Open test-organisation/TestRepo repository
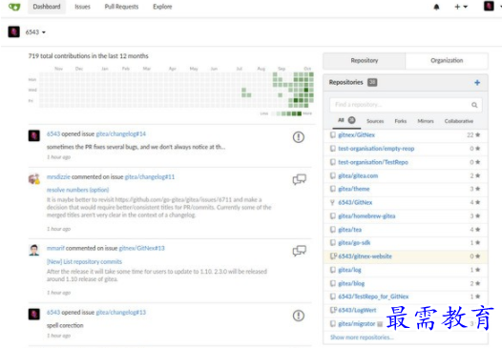Image resolution: width=502 pixels, height=348 pixels. (373, 162)
